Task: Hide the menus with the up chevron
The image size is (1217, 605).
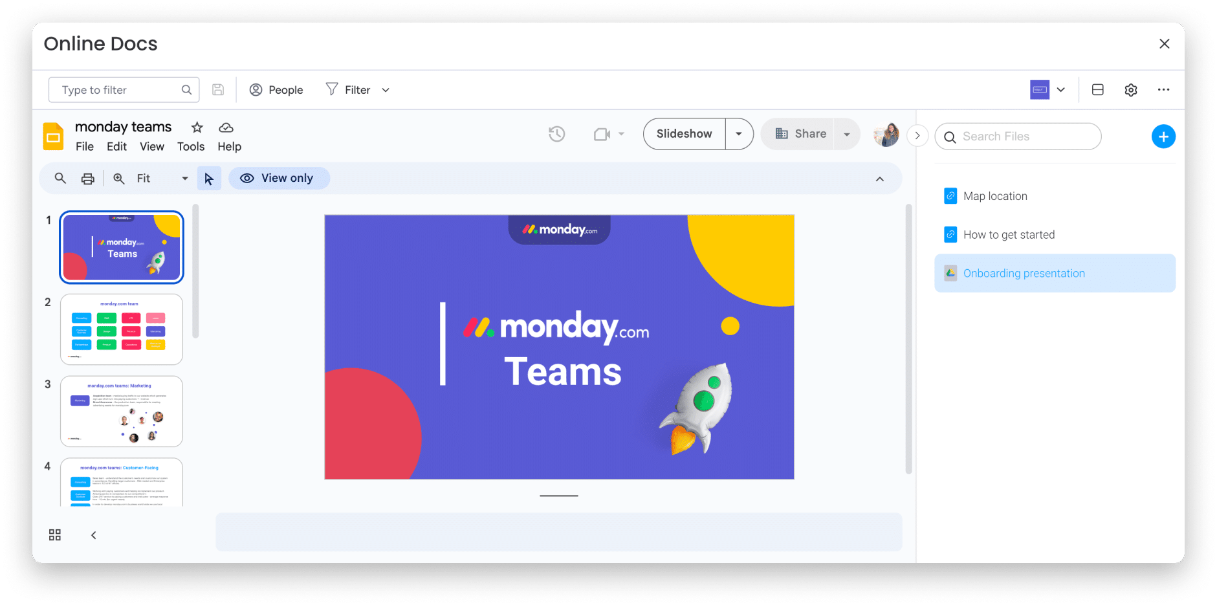Action: pyautogui.click(x=880, y=179)
